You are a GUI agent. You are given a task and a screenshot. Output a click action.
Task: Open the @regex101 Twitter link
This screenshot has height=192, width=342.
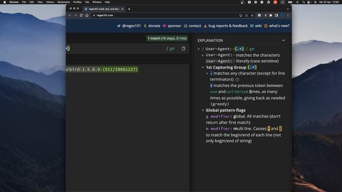tap(129, 26)
